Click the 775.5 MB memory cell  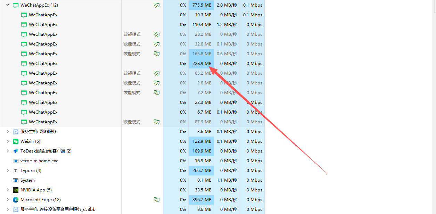point(201,5)
